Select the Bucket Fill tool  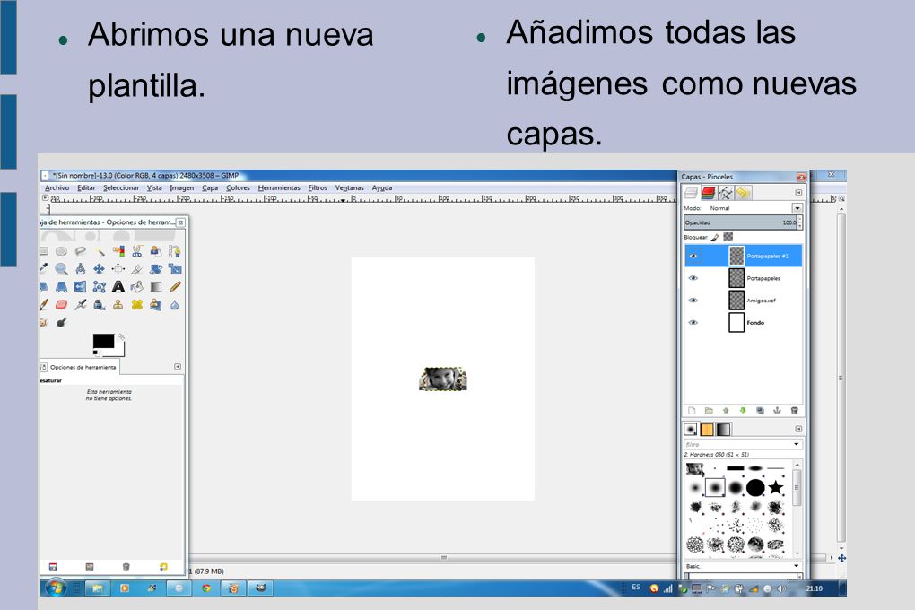click(x=137, y=287)
